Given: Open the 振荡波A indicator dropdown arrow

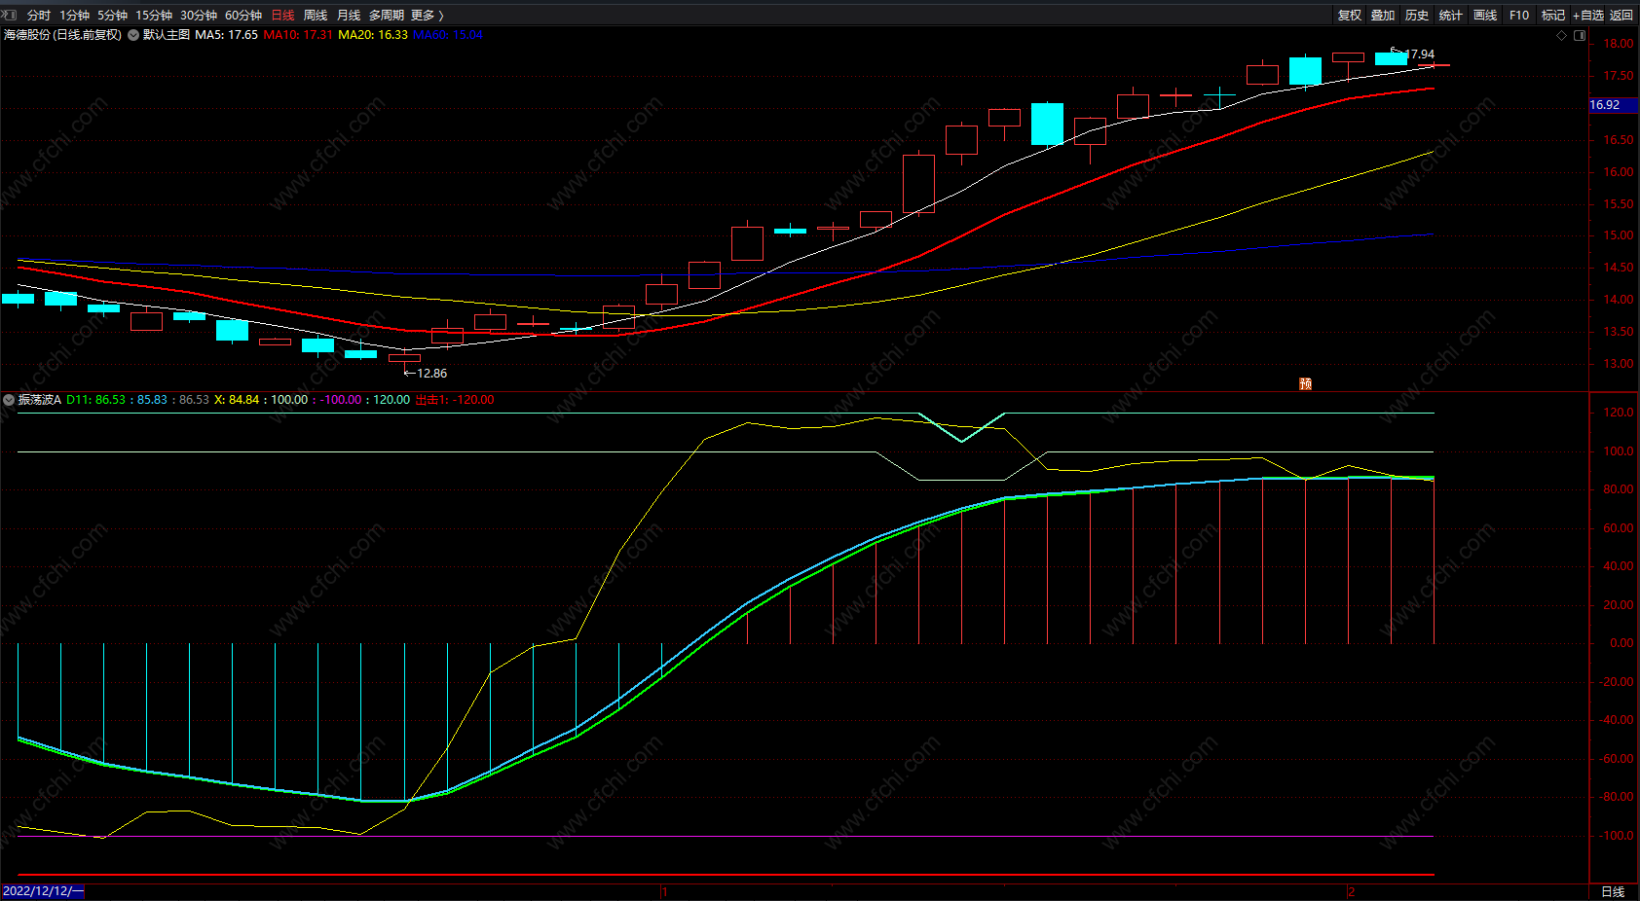Looking at the screenshot, I should [x=9, y=400].
